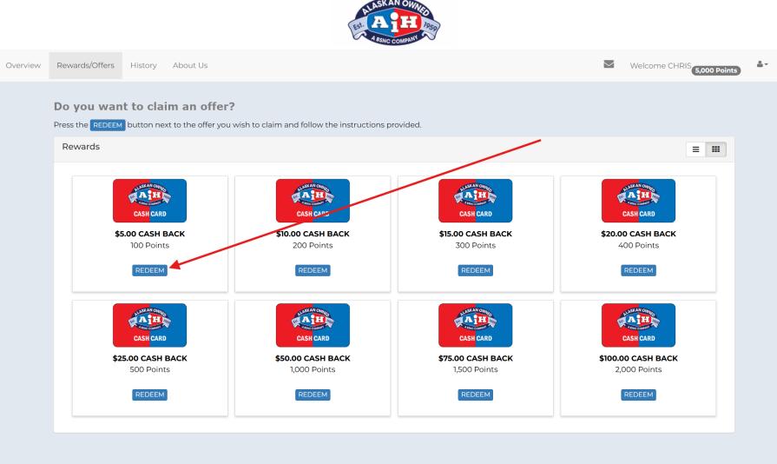Open the user account dropdown menu
The height and width of the screenshot is (464, 777).
click(762, 64)
